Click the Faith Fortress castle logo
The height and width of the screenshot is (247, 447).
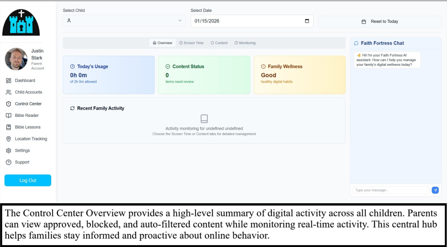pos(21,22)
